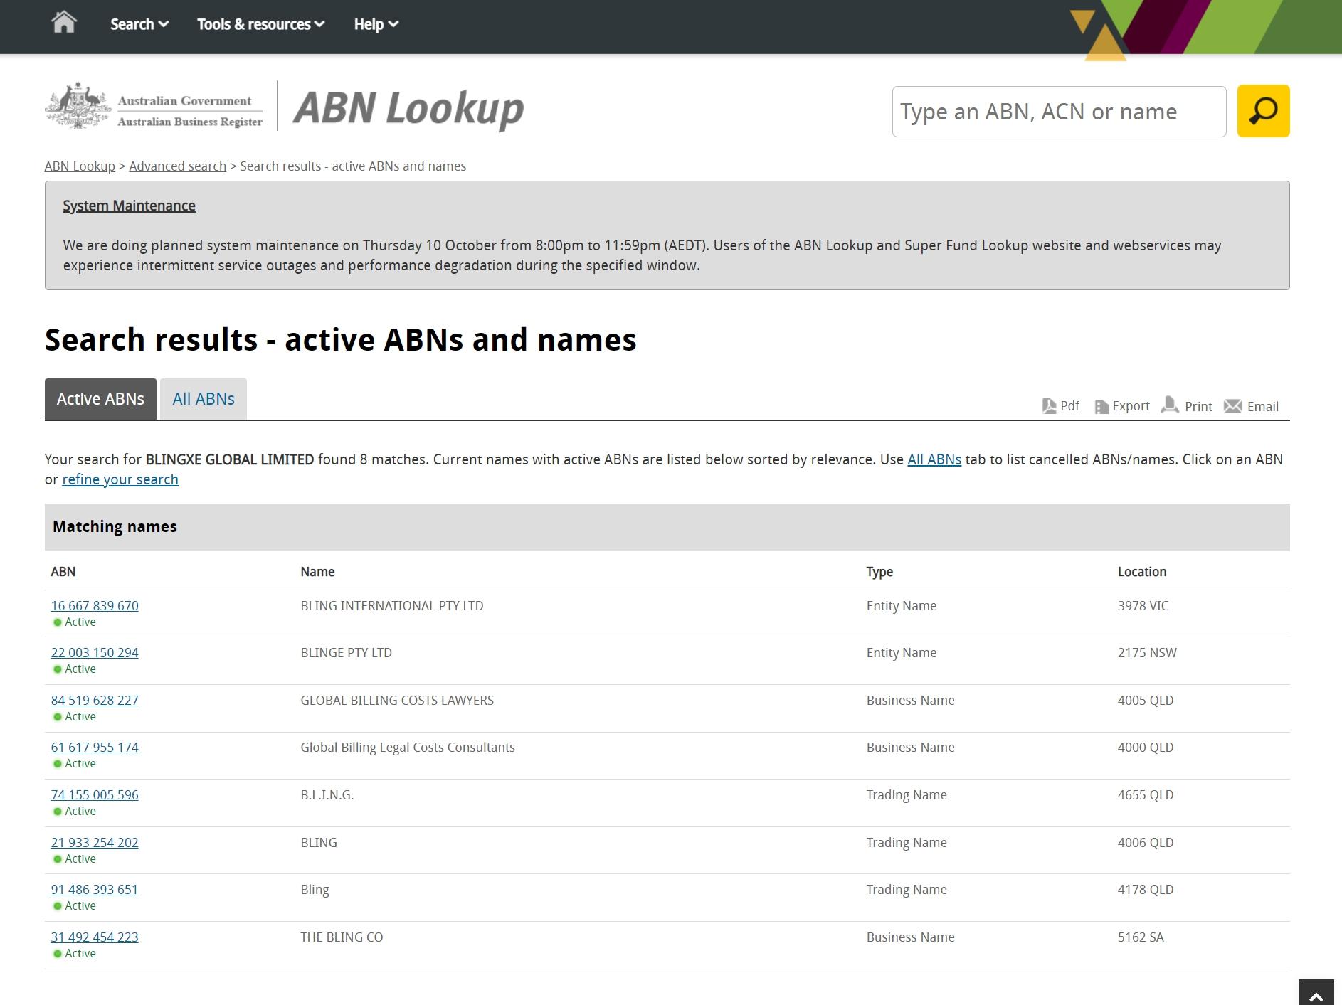Click the name BLING INTERNATIONAL PTY LTD
Screen dimensions: 1342x1005
(392, 606)
